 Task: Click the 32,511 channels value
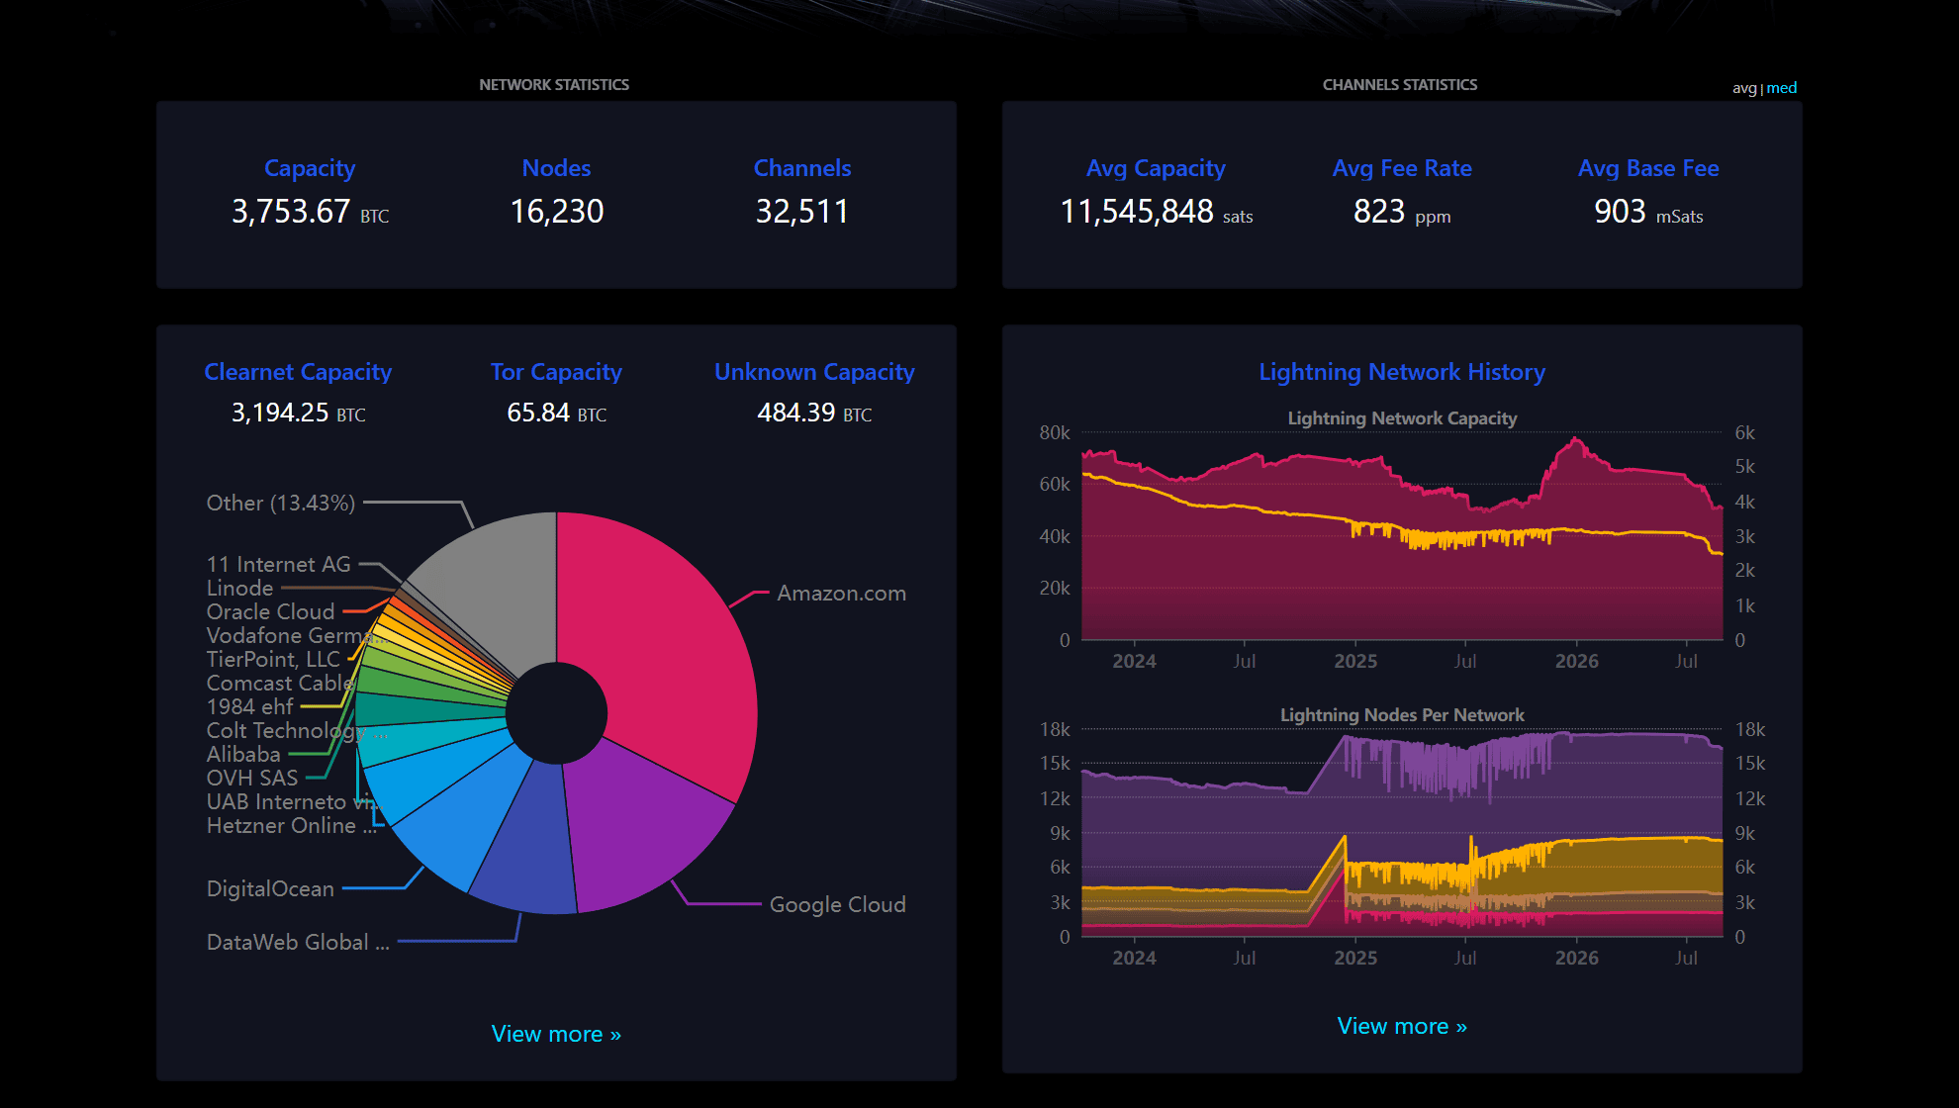pyautogui.click(x=802, y=212)
